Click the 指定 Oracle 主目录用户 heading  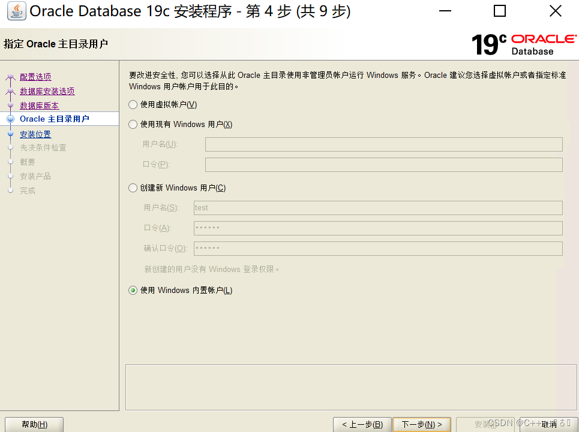tap(56, 44)
